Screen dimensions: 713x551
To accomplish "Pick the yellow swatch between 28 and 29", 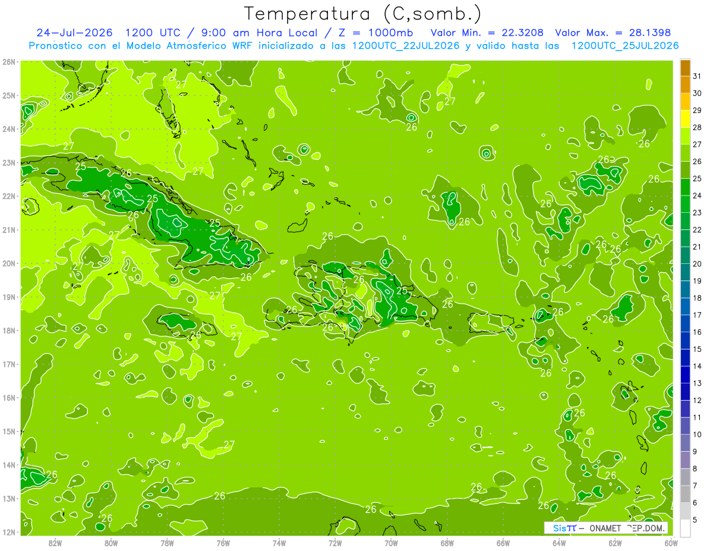I will click(685, 119).
